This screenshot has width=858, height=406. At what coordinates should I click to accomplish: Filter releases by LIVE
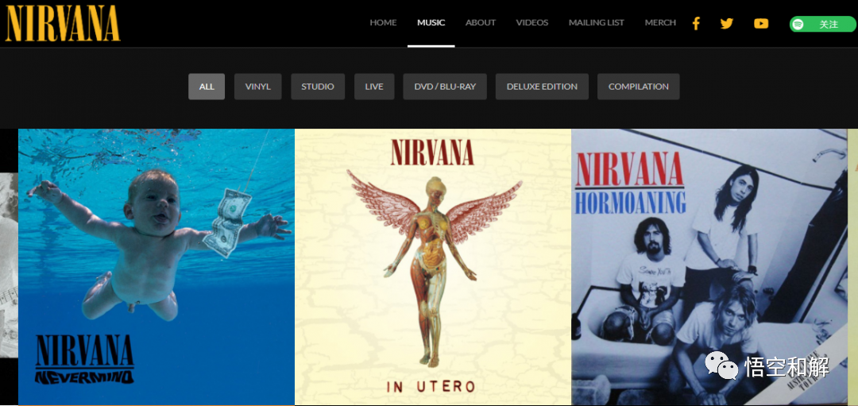[x=374, y=87]
